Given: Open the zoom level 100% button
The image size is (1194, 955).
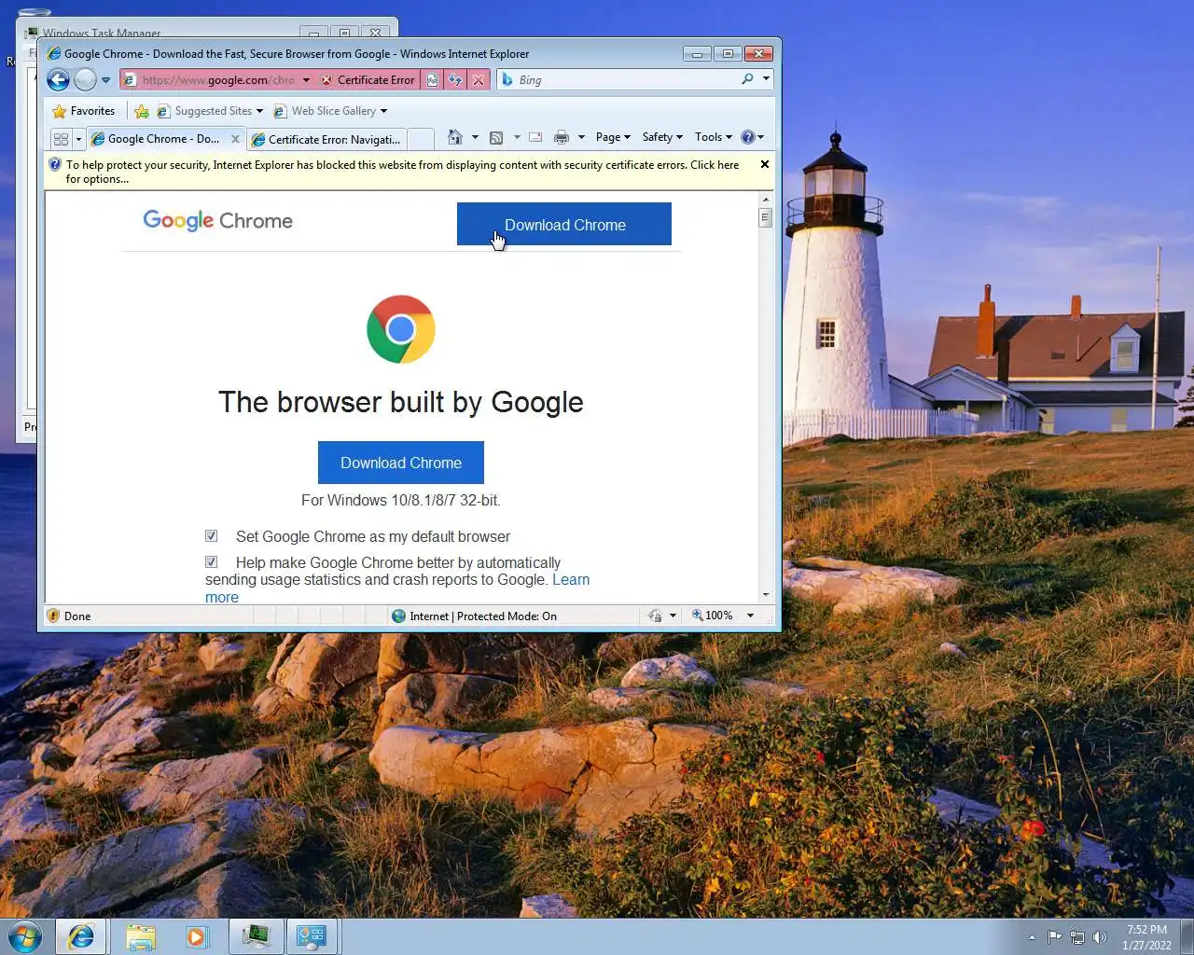Looking at the screenshot, I should click(713, 616).
